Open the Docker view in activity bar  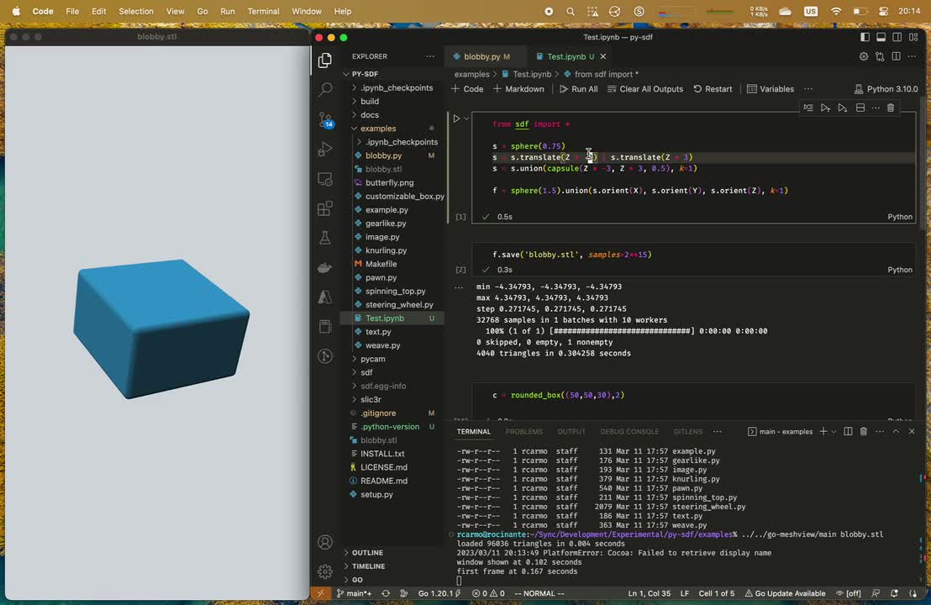point(325,268)
